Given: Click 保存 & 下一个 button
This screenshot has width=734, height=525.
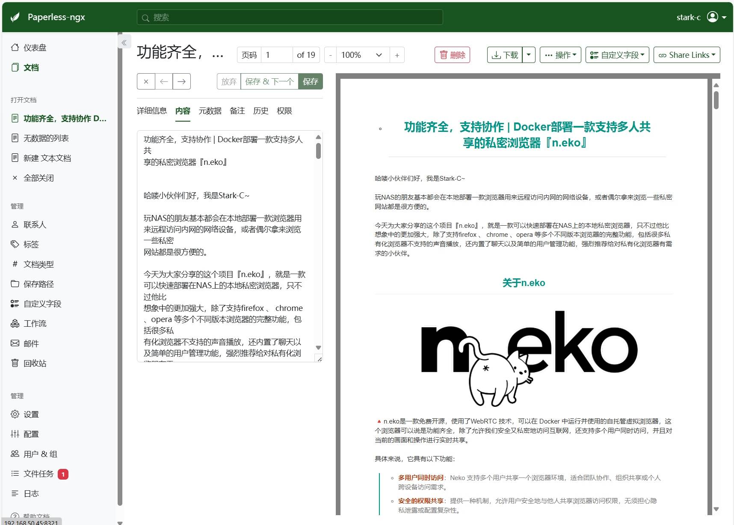Looking at the screenshot, I should click(269, 81).
